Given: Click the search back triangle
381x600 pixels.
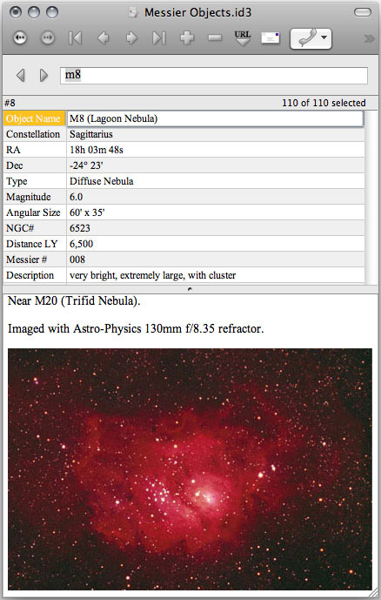Looking at the screenshot, I should point(21,76).
